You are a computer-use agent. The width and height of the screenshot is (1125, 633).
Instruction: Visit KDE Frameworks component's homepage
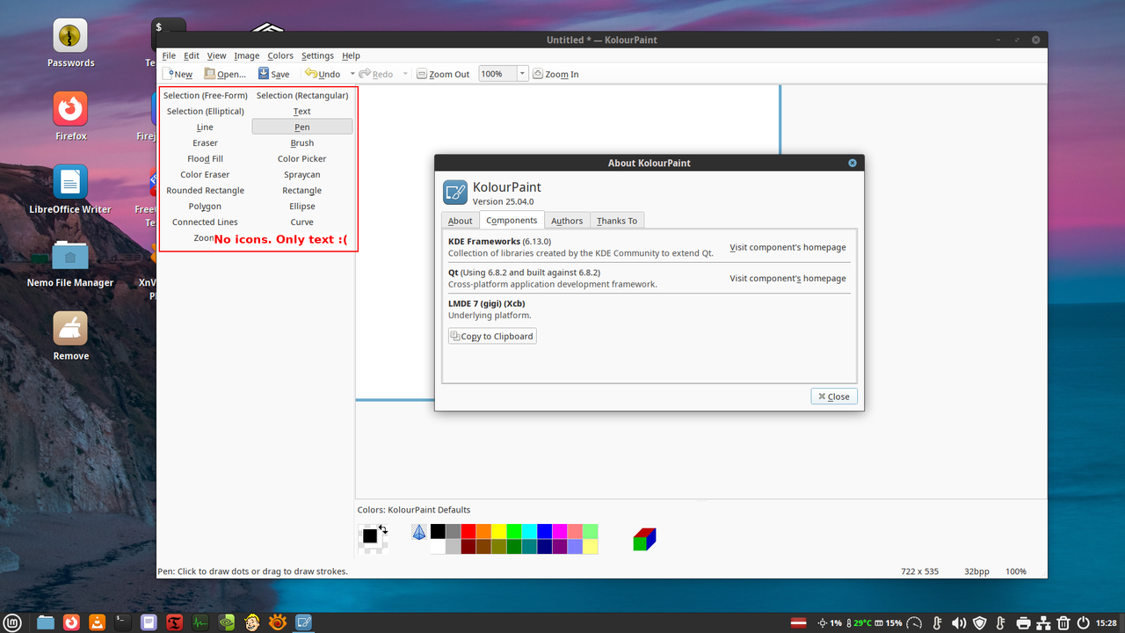tap(787, 247)
